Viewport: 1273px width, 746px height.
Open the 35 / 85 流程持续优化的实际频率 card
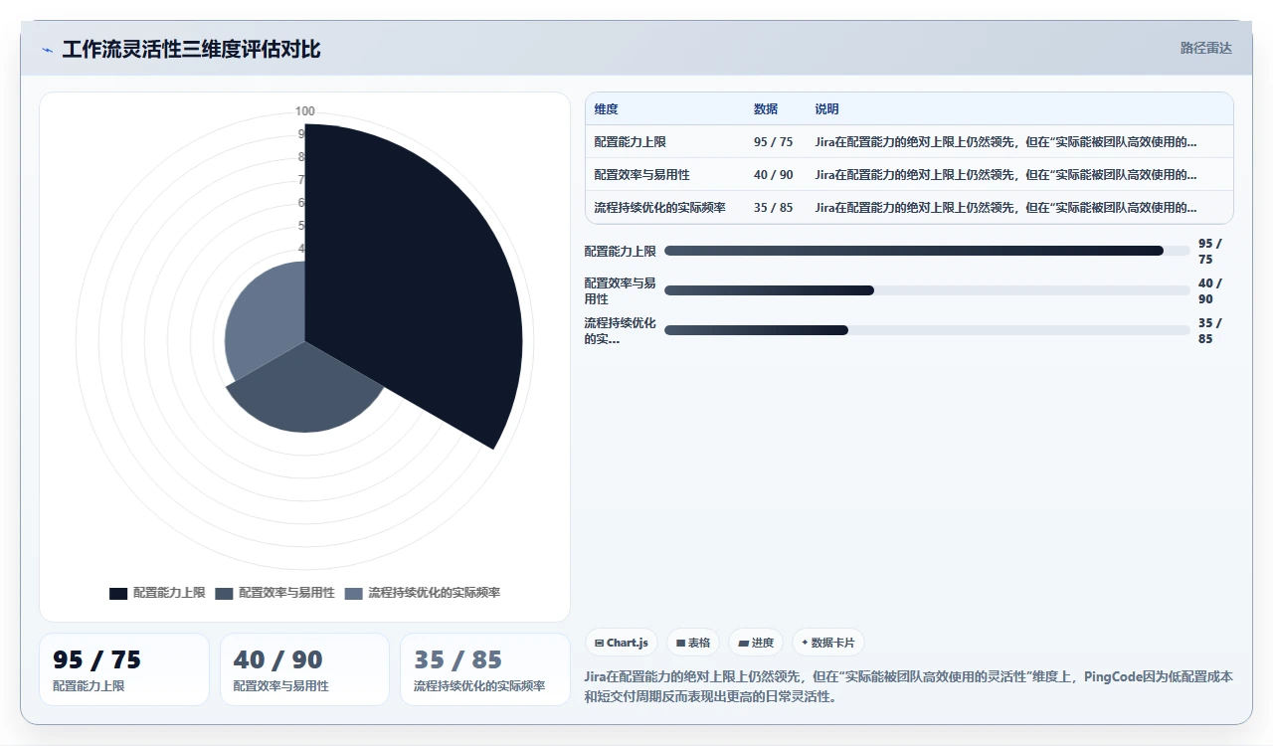click(485, 669)
